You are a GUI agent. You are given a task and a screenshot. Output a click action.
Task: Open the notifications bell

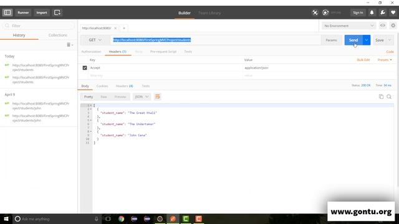[372, 12]
